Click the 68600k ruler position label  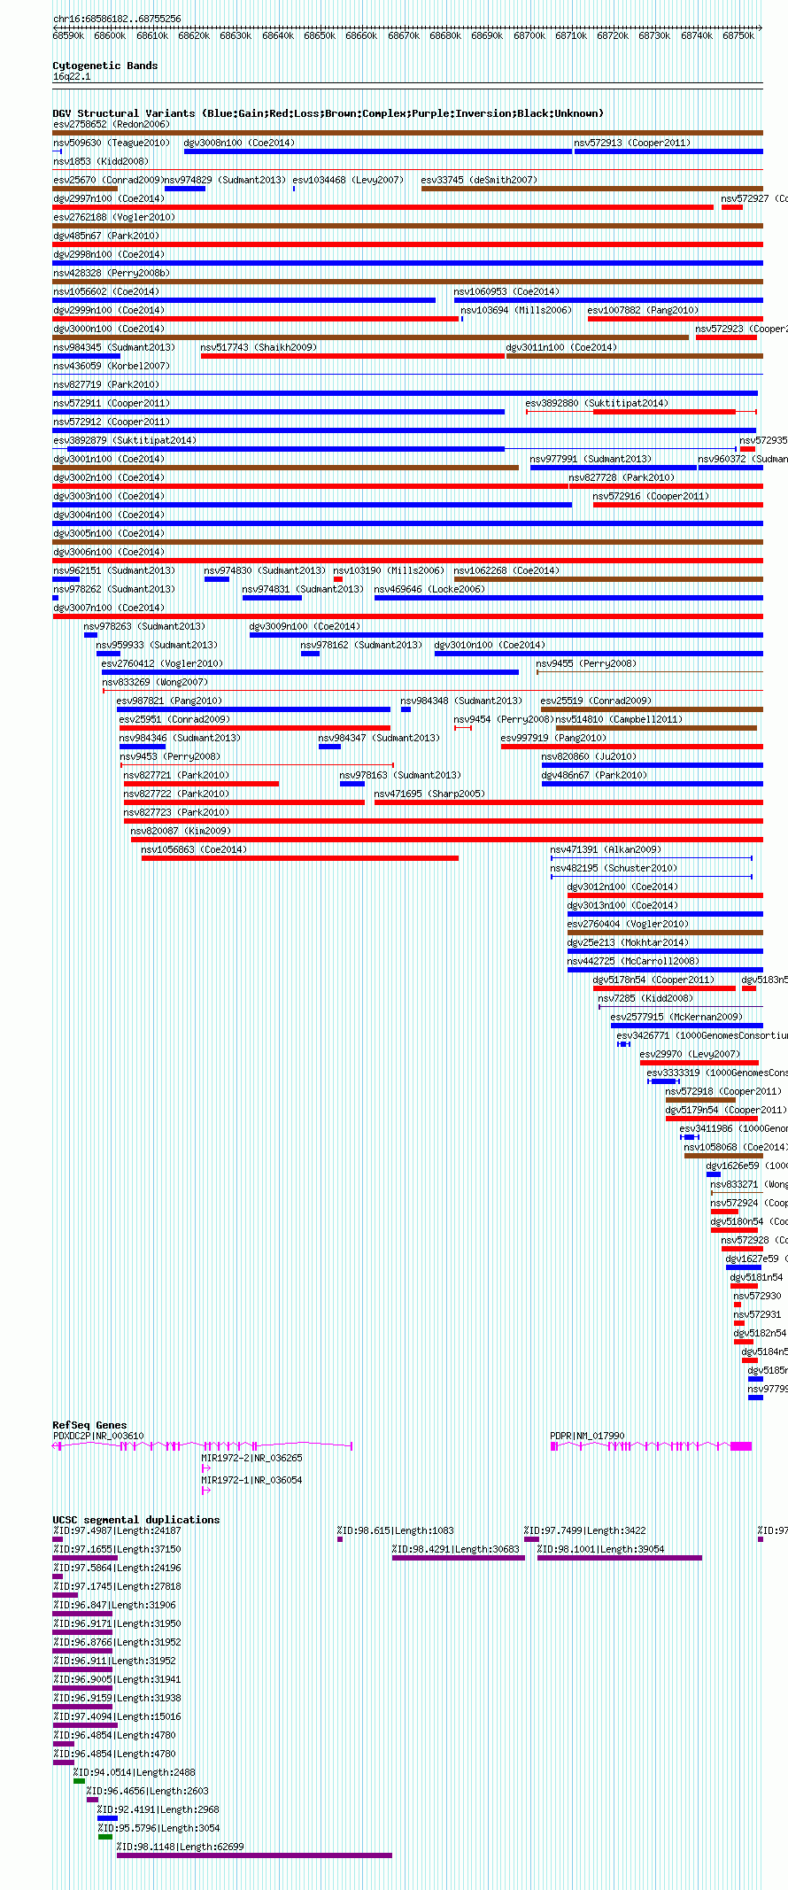110,36
